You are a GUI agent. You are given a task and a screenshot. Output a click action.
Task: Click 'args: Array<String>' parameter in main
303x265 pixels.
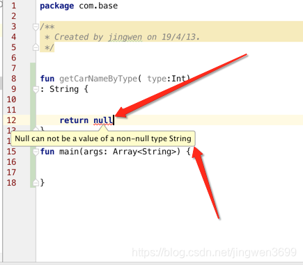coord(130,152)
